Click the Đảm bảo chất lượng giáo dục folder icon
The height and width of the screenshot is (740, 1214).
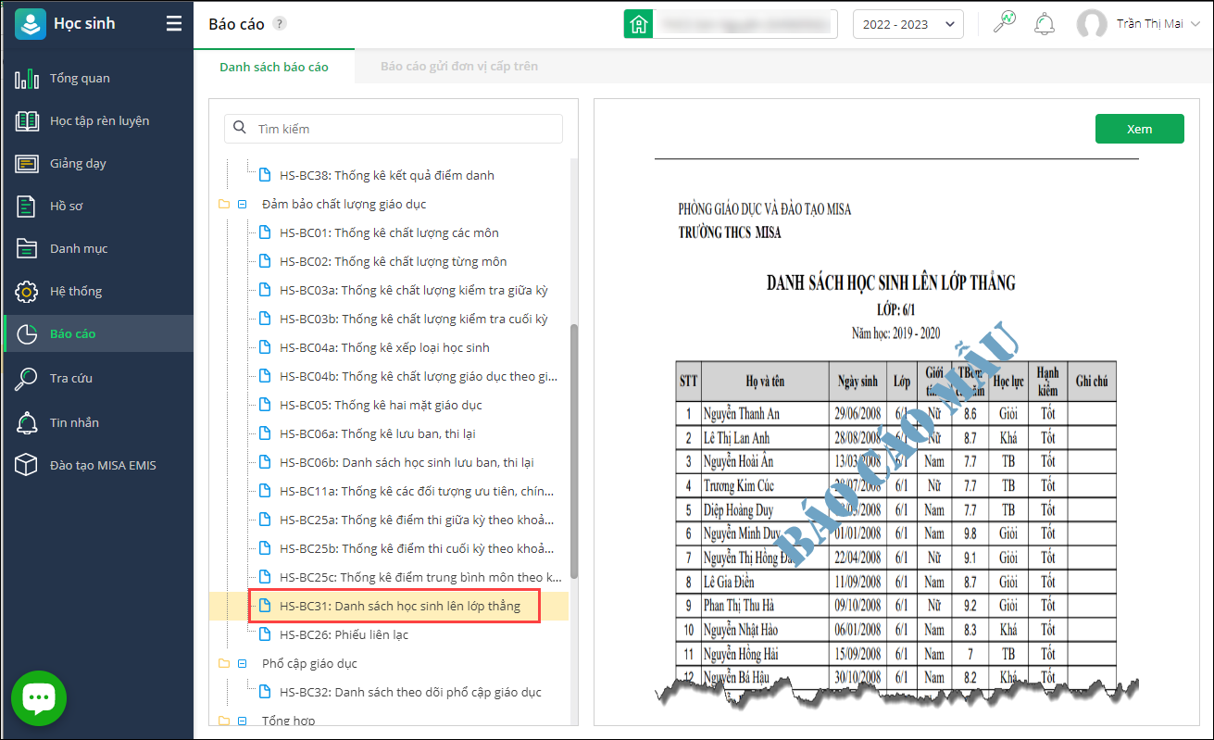coord(222,205)
